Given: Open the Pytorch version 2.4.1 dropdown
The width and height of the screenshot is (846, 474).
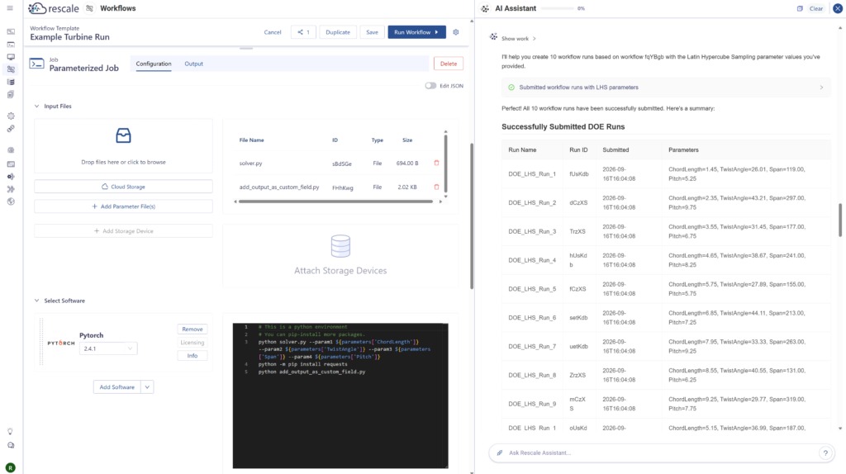Looking at the screenshot, I should [x=108, y=349].
